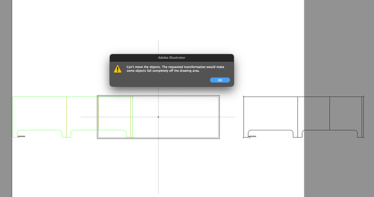Click the Adobe Illustrator dialog title bar

pyautogui.click(x=171, y=58)
